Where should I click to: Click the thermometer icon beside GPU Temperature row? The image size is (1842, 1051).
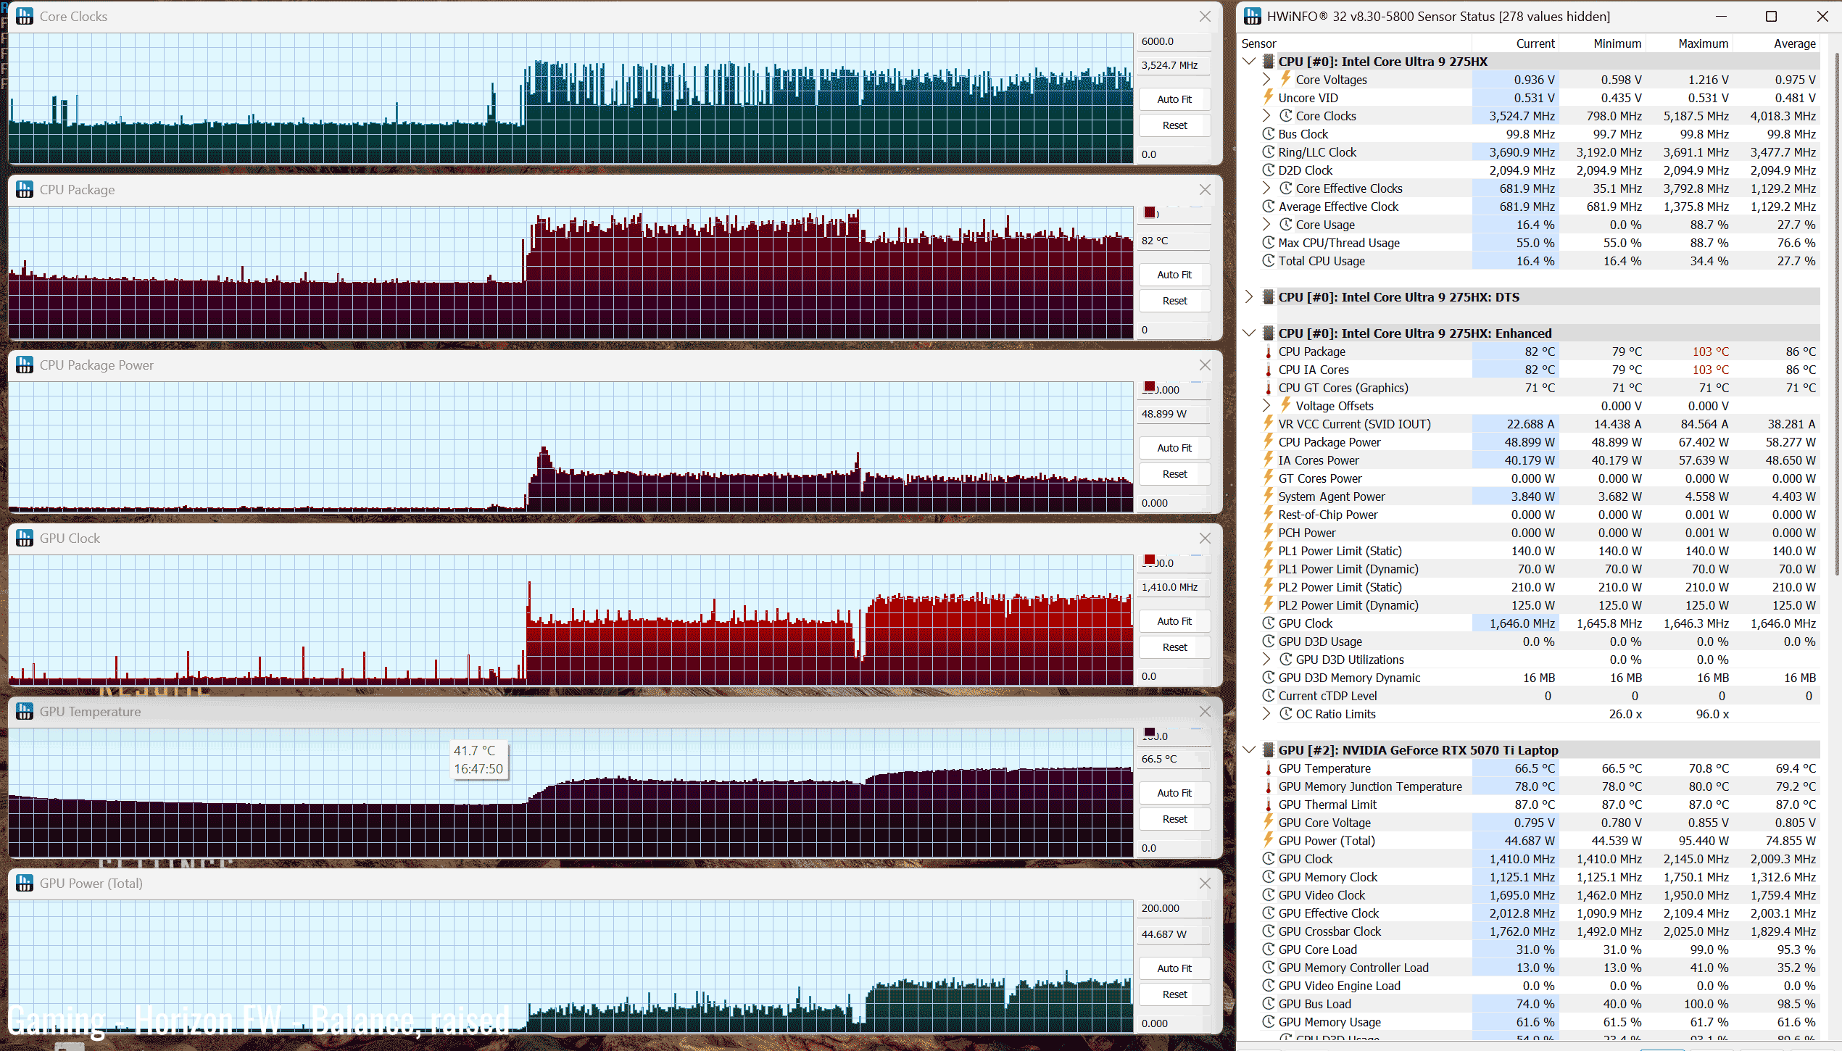pyautogui.click(x=1268, y=768)
